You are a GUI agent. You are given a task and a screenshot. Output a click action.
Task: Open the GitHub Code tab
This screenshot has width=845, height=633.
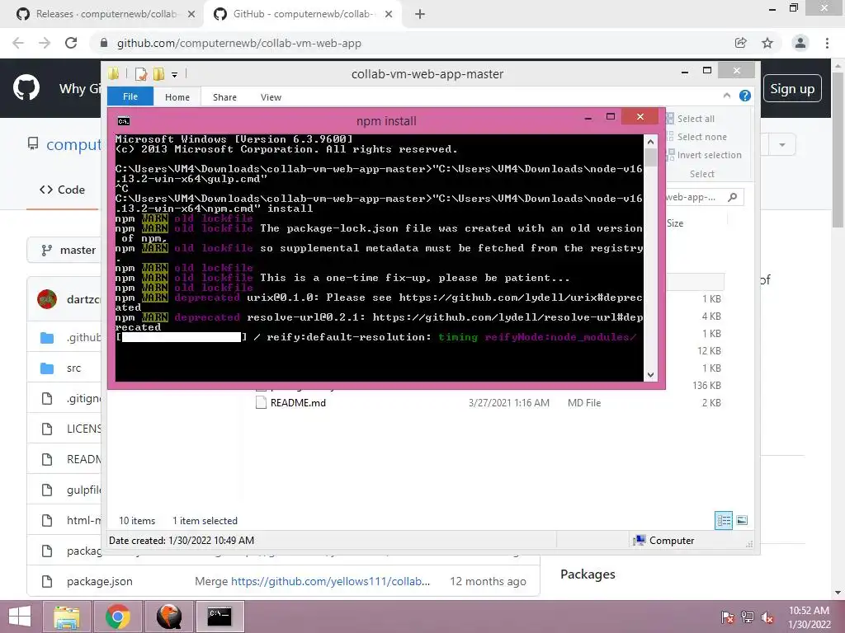click(63, 190)
